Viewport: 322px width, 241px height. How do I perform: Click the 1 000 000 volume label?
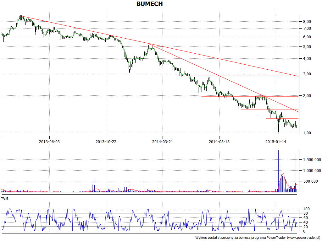tap(312, 170)
